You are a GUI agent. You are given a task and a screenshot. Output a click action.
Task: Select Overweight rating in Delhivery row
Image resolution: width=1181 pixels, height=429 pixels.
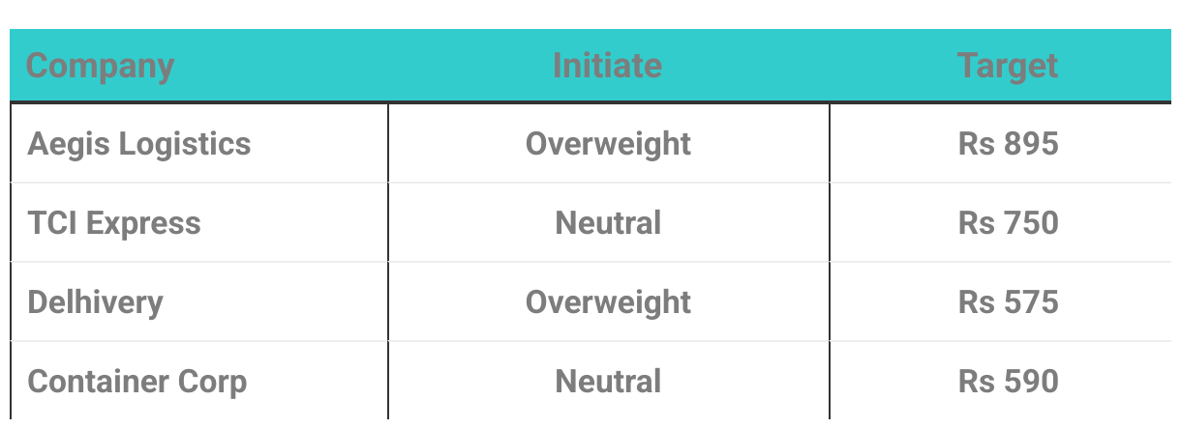click(x=609, y=302)
